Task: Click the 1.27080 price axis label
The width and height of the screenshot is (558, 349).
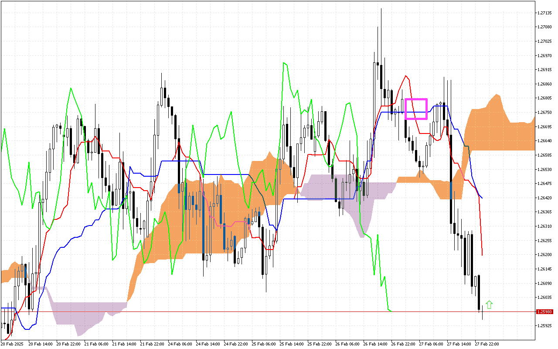Action: point(545,27)
